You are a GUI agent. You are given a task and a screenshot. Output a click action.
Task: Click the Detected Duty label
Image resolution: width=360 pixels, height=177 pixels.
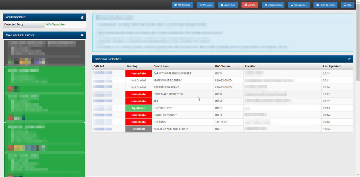[14, 24]
